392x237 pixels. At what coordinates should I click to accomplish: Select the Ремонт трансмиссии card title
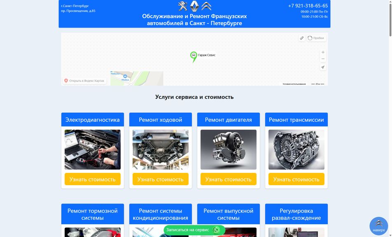coord(296,120)
